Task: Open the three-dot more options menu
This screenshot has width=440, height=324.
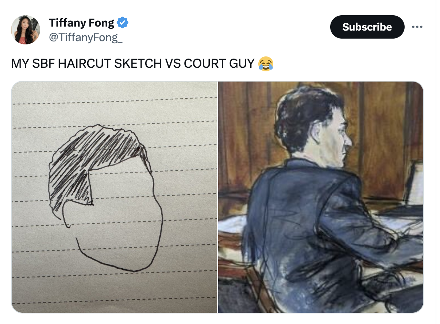Action: point(417,27)
